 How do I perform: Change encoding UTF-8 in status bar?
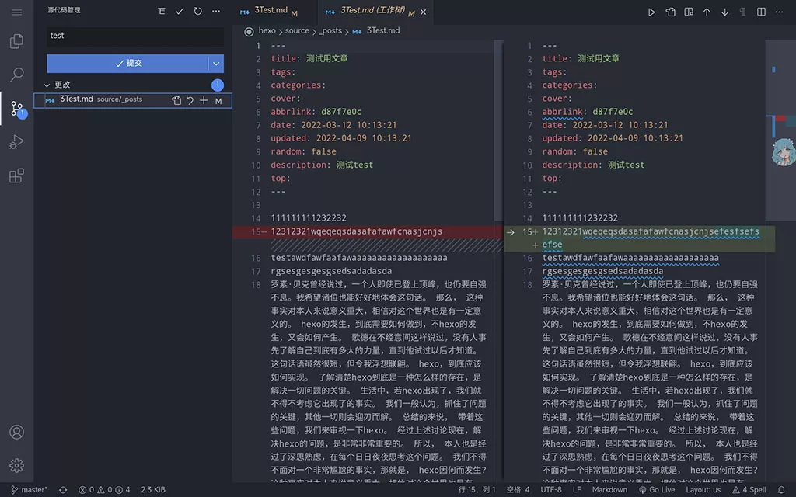(x=551, y=490)
